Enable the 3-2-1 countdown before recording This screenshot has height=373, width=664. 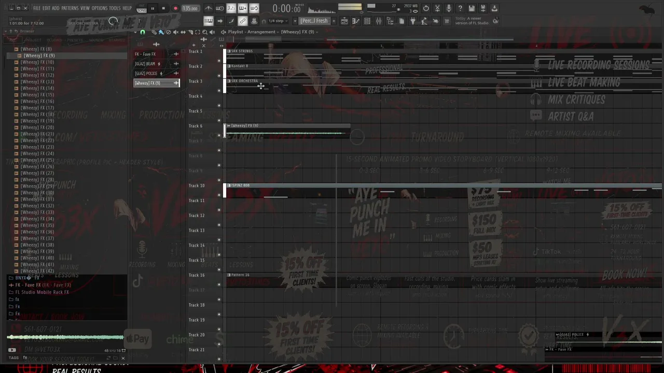(231, 8)
